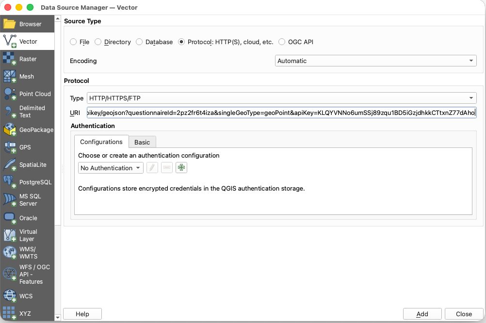This screenshot has width=486, height=323.
Task: Open WFS / OGC API Features page
Action: click(27, 274)
